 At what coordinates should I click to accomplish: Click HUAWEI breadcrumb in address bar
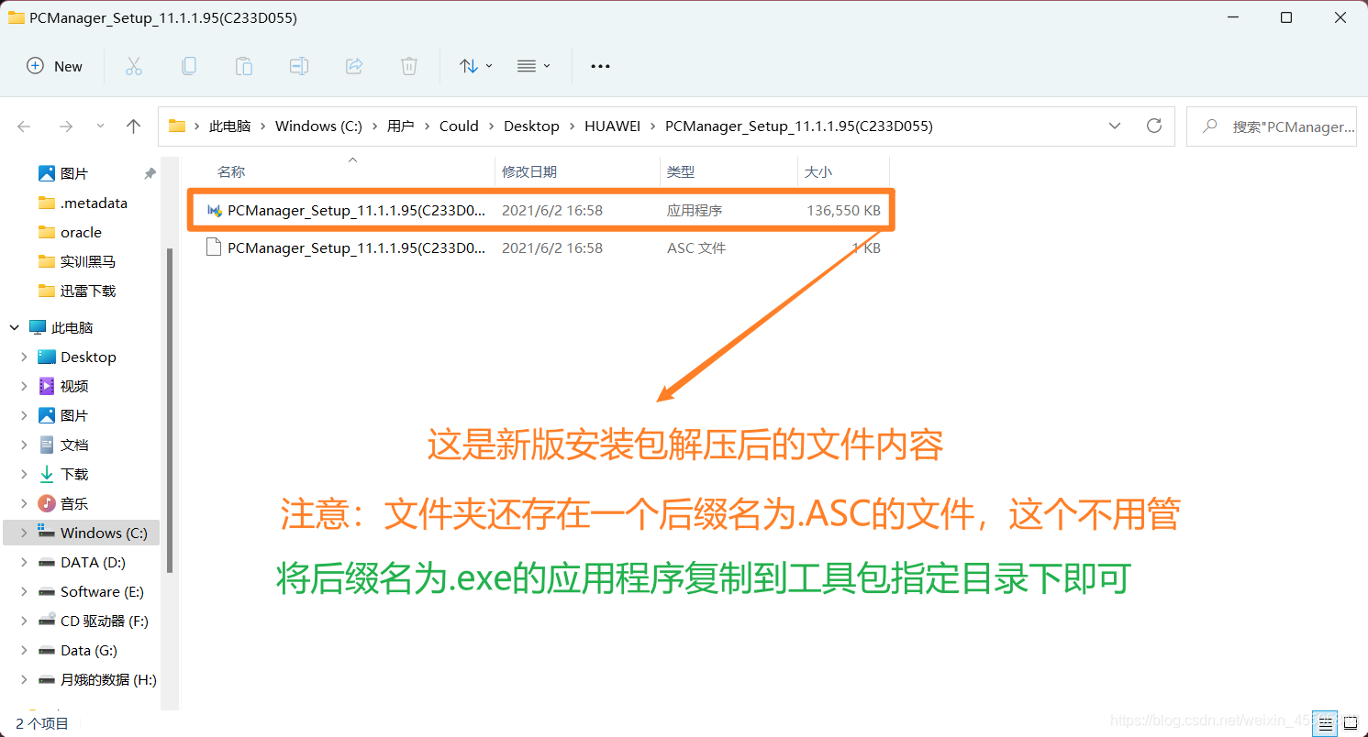click(x=612, y=126)
